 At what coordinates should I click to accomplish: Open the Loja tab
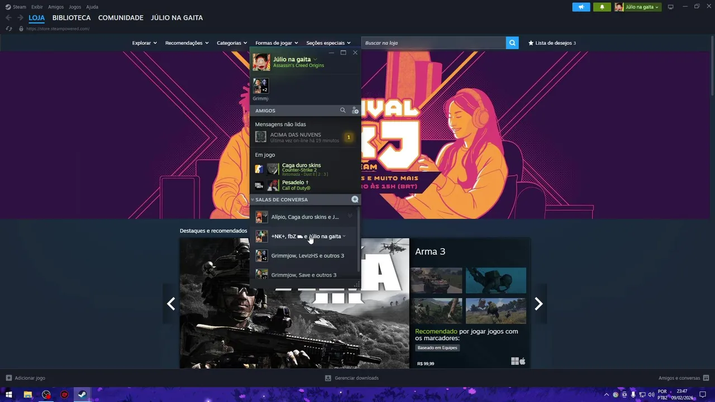pos(37,18)
